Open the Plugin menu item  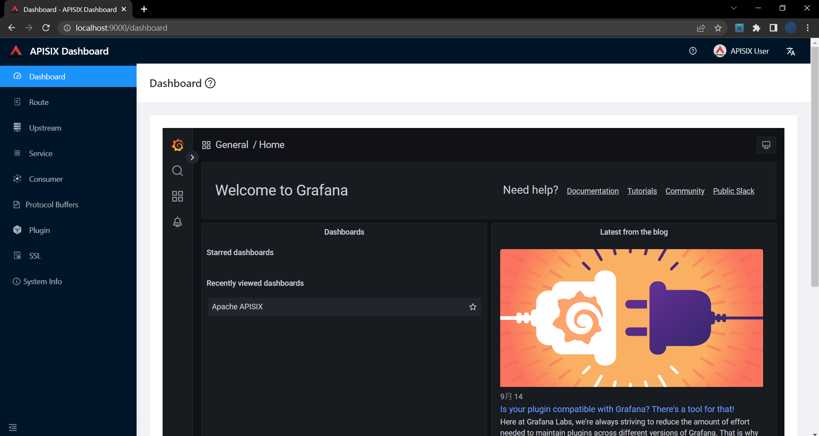tap(68, 230)
